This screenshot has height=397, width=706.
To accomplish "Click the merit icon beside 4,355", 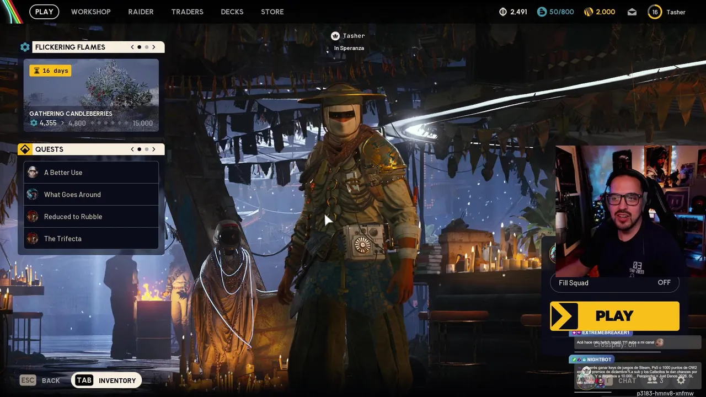I will coord(34,123).
